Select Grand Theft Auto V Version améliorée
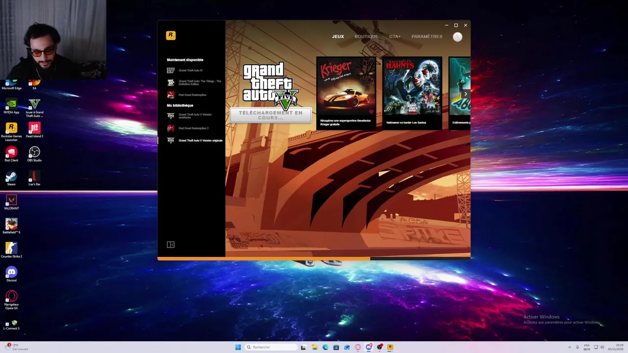The image size is (628, 353). tap(192, 116)
